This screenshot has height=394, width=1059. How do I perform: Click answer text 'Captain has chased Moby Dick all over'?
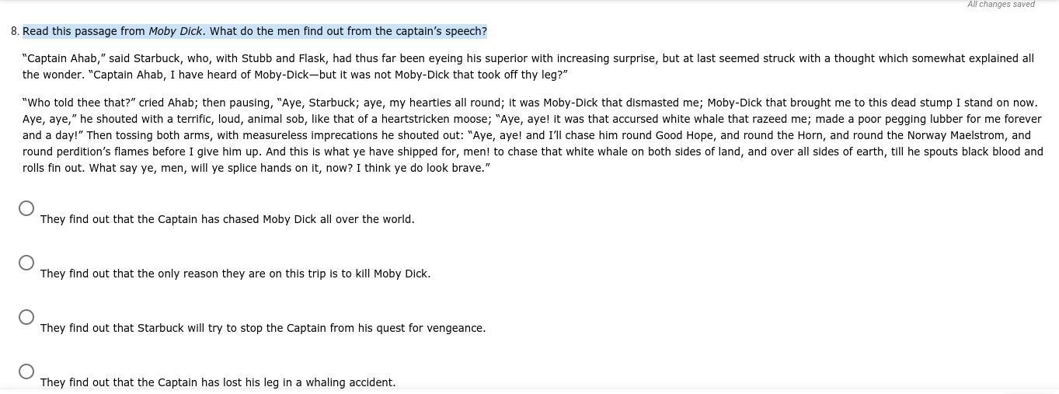pos(227,219)
